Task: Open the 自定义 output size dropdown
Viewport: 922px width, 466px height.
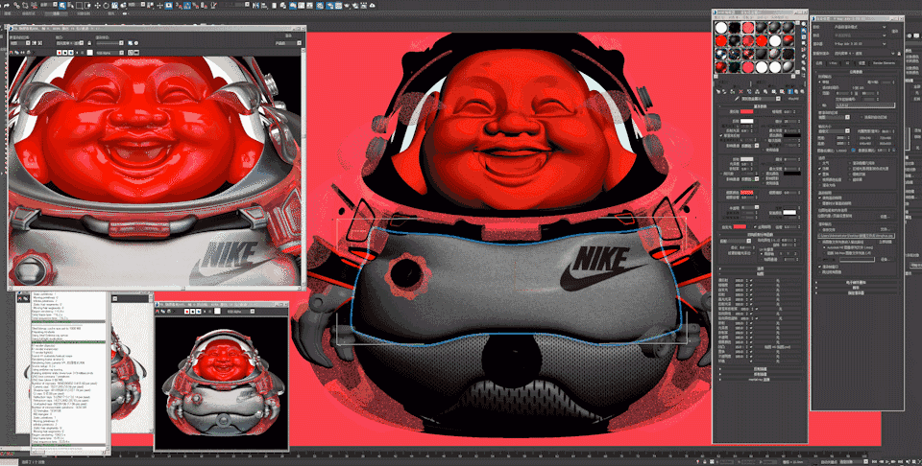Action: pyautogui.click(x=834, y=130)
